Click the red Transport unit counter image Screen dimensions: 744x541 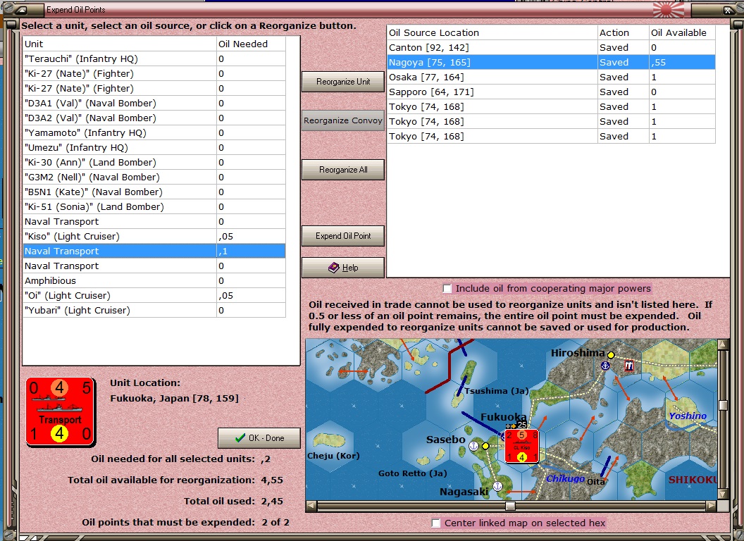click(x=60, y=412)
